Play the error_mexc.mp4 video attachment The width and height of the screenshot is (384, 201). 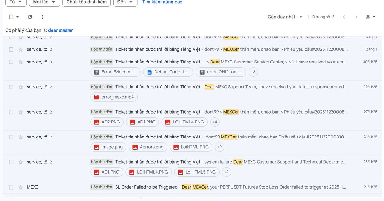[x=114, y=97]
